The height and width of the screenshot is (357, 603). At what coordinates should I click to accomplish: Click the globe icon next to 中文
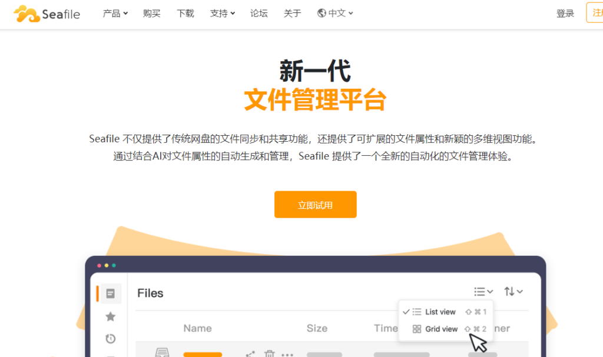point(322,14)
